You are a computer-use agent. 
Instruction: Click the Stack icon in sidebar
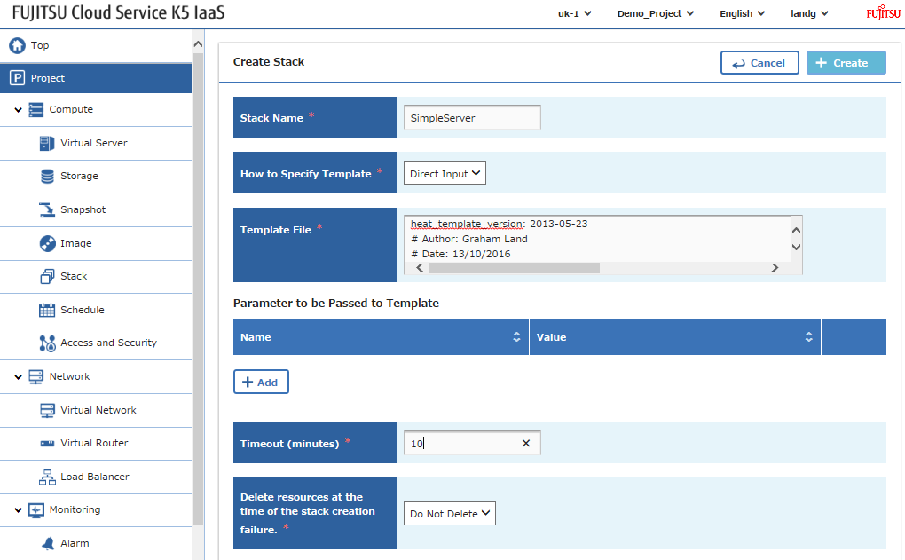tap(47, 277)
